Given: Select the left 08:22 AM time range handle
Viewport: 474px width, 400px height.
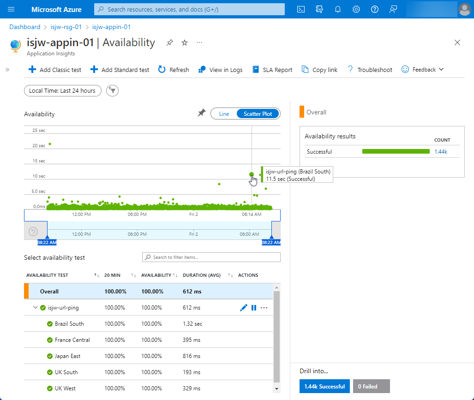Looking at the screenshot, I should click(47, 242).
